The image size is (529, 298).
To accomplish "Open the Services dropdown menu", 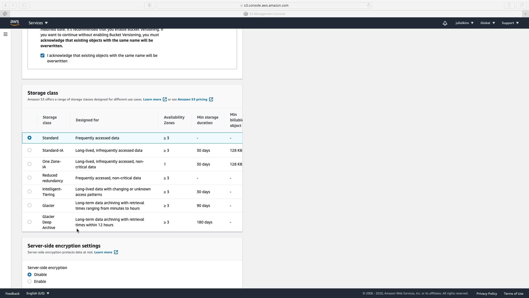I will click(38, 23).
